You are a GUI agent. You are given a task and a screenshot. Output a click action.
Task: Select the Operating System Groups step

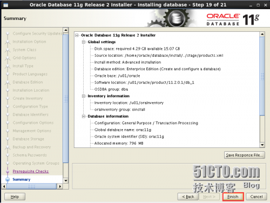click(36, 163)
